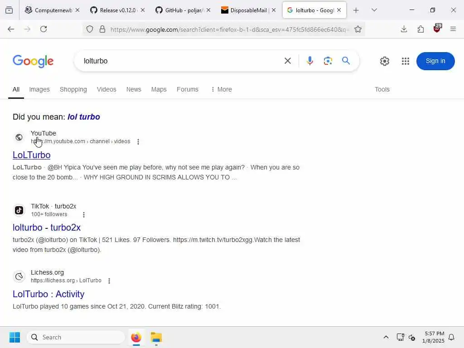464x348 pixels.
Task: Switch to the Forums results tab
Action: pos(187,89)
